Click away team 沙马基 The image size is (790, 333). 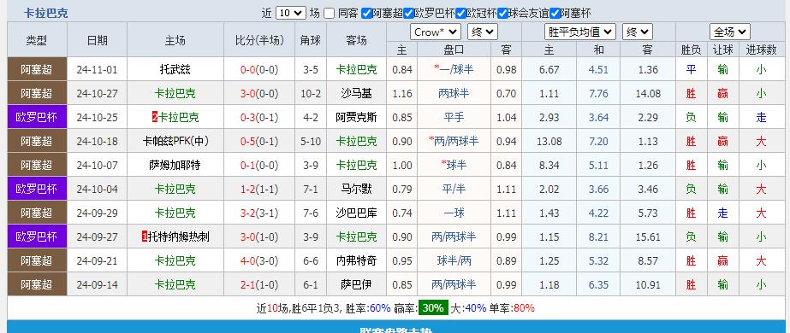click(x=356, y=93)
